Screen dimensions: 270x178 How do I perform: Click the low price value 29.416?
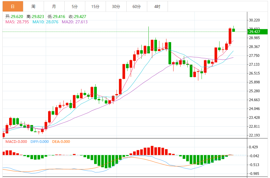coord(59,17)
